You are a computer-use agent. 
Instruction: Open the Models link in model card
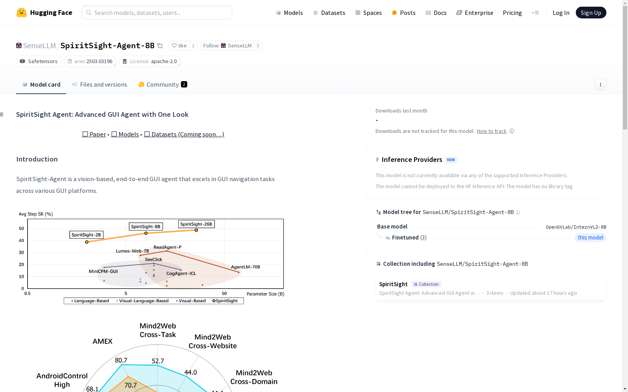pos(125,134)
